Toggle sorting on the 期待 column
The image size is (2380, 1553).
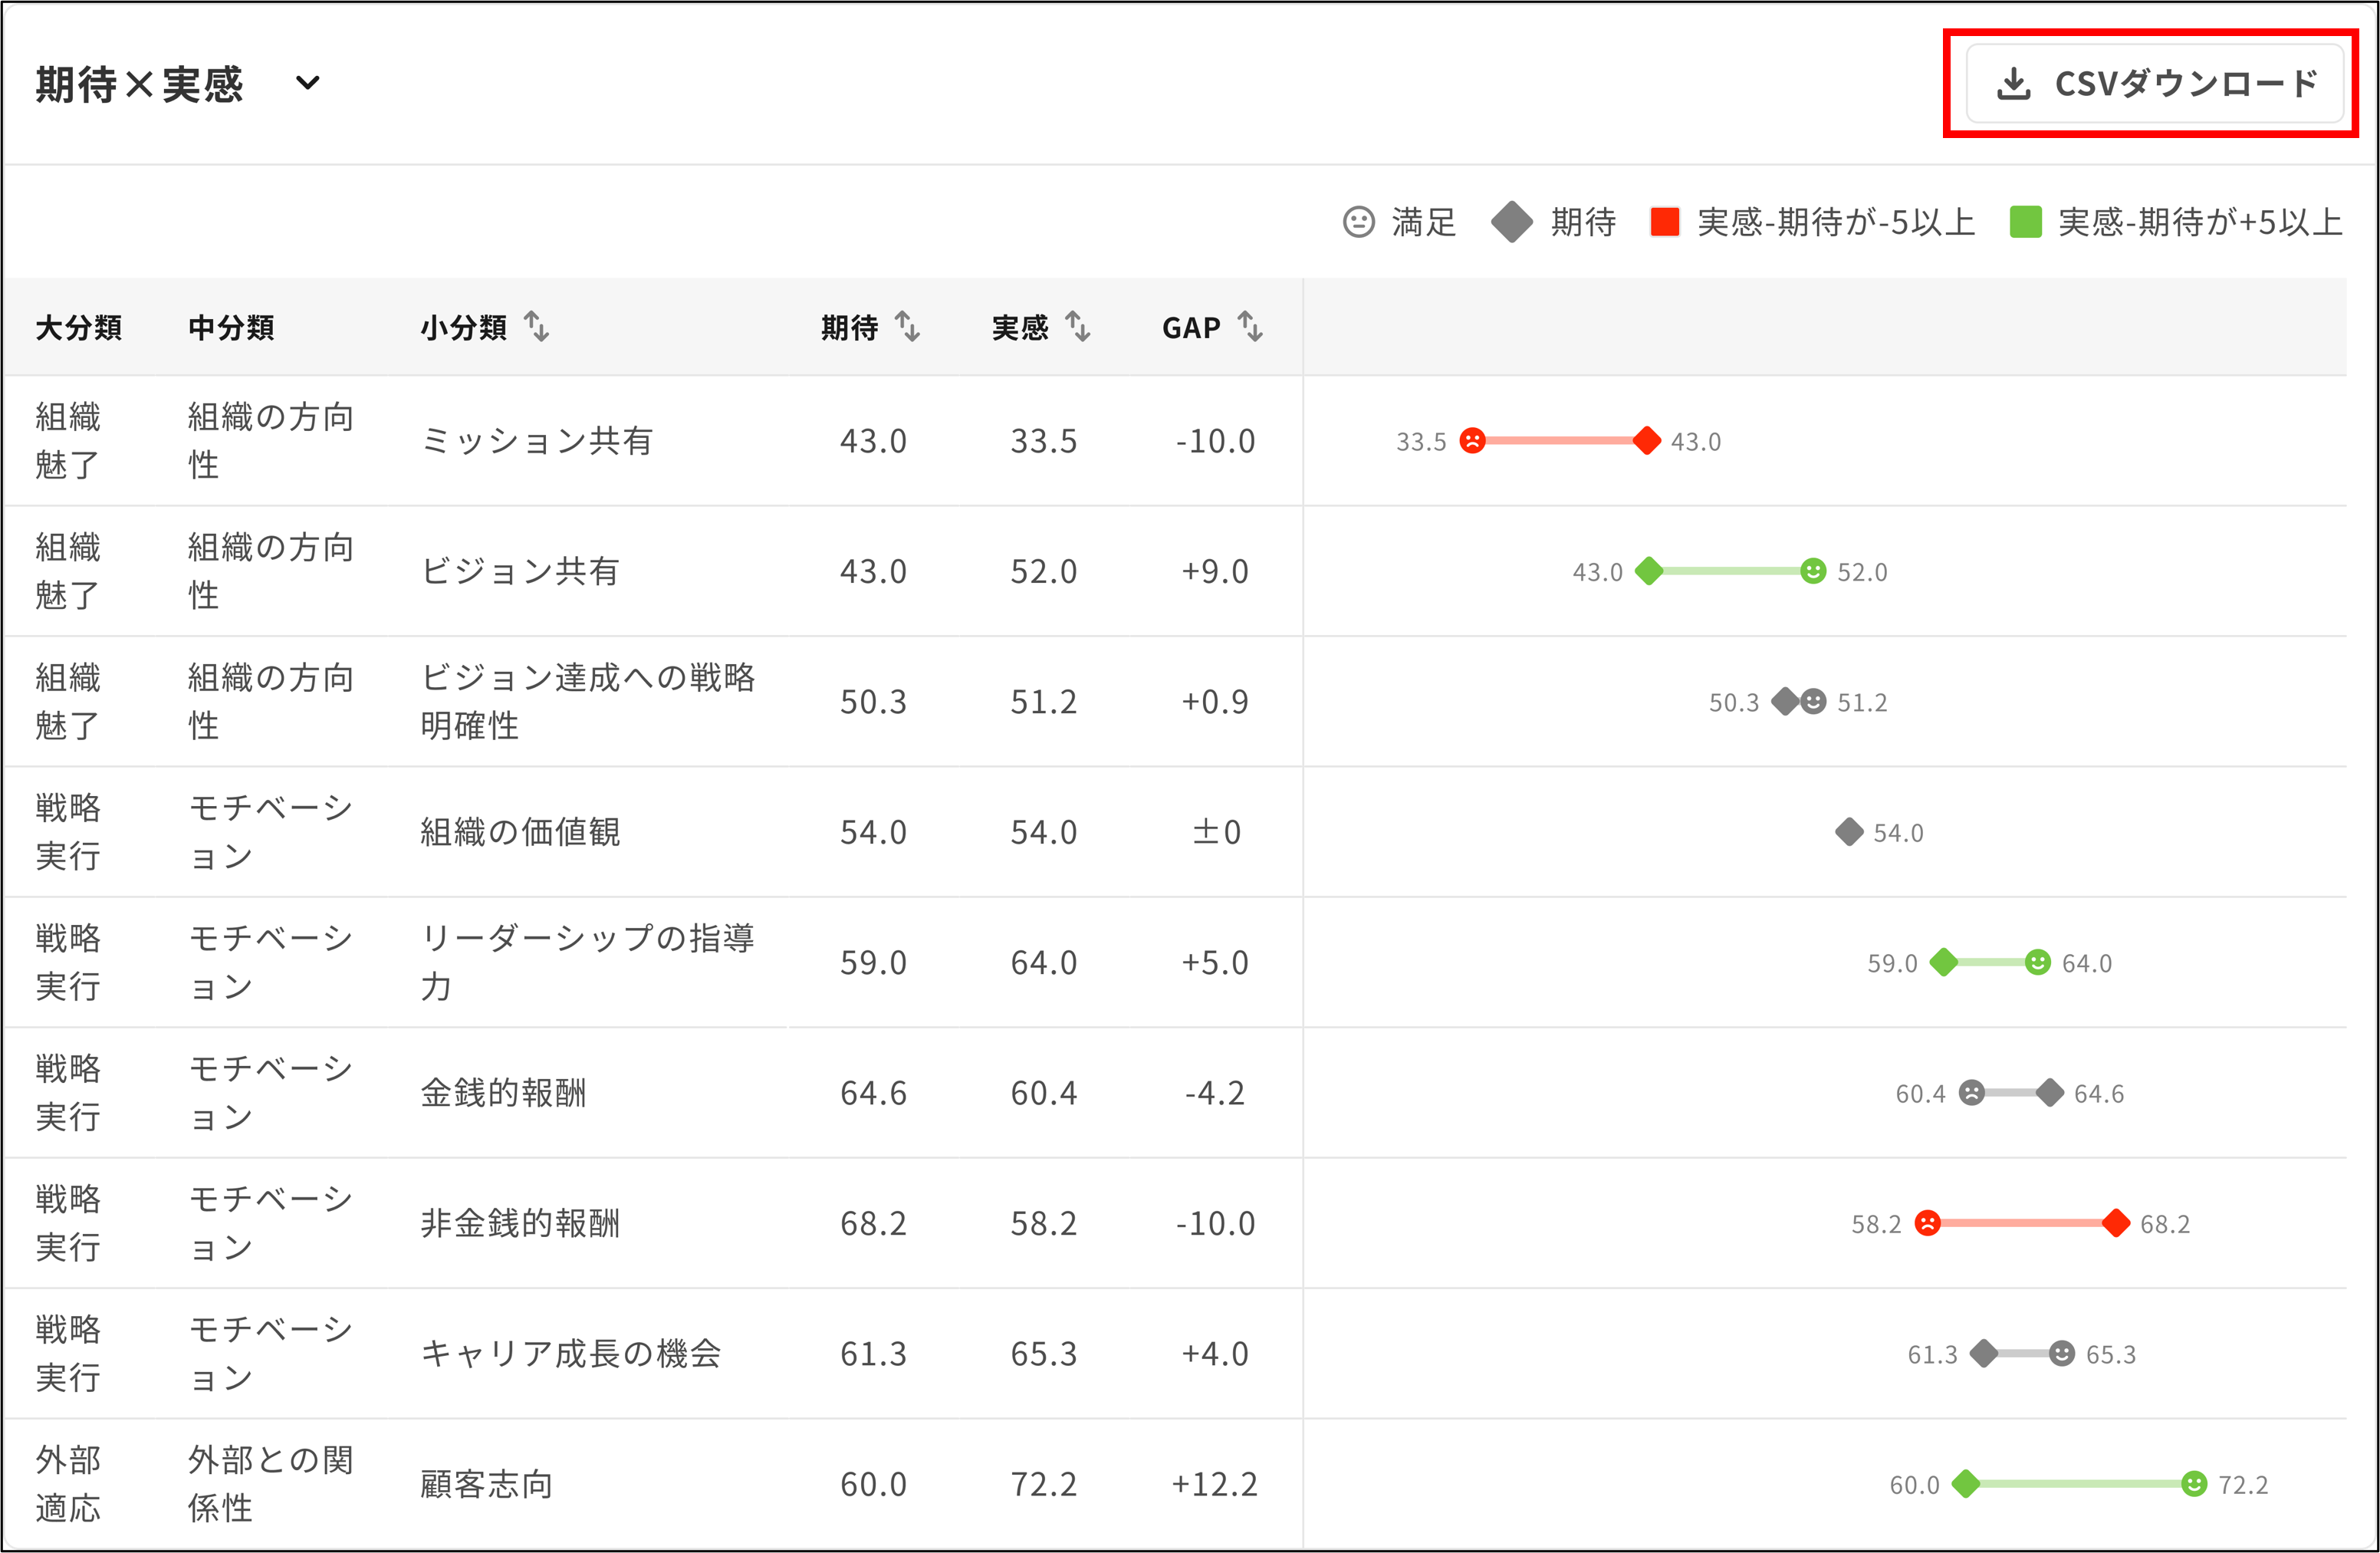(908, 326)
